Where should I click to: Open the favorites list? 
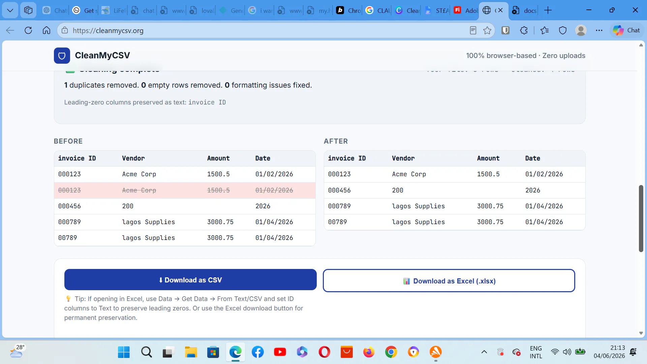(545, 30)
